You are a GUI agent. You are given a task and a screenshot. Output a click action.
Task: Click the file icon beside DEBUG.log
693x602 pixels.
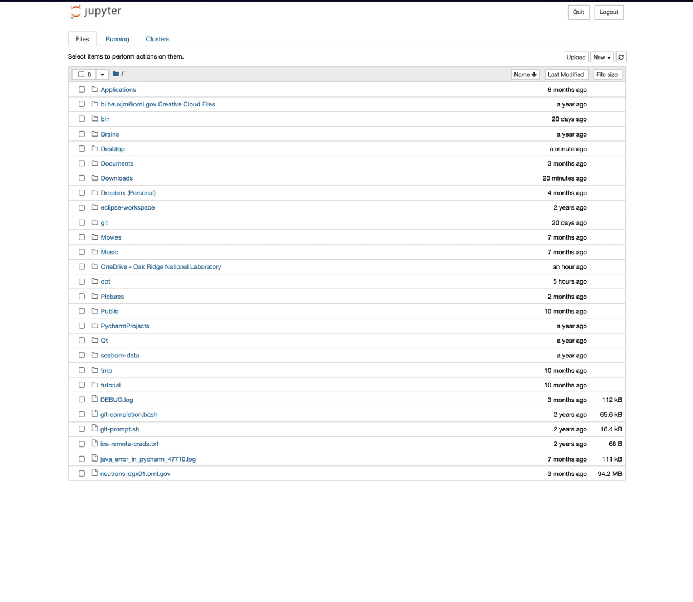(x=95, y=399)
